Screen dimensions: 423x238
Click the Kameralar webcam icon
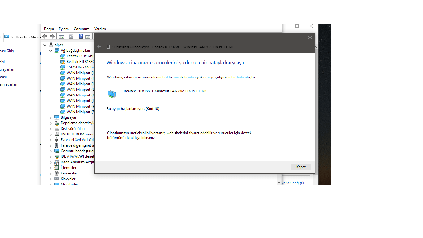point(57,173)
